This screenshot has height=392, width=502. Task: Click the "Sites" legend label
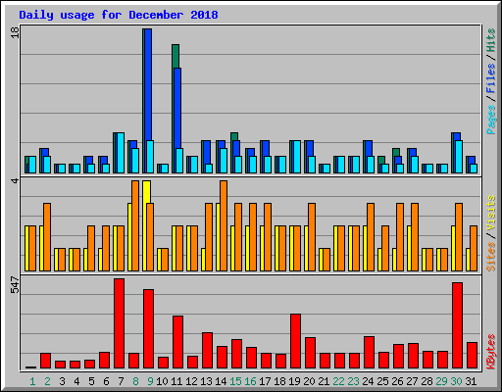(x=490, y=257)
